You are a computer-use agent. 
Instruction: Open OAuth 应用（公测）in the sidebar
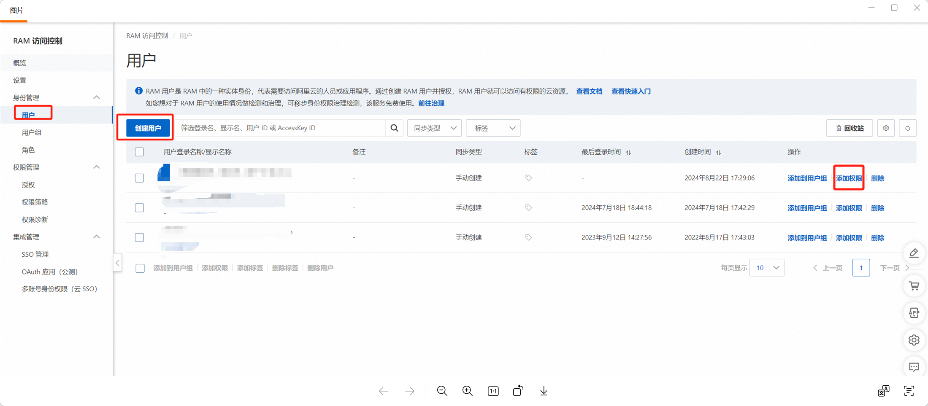(57, 272)
